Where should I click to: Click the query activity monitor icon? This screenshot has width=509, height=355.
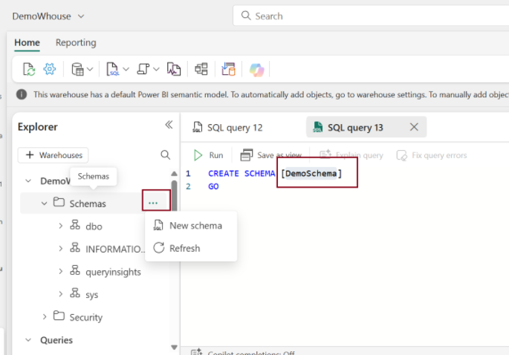coord(174,69)
